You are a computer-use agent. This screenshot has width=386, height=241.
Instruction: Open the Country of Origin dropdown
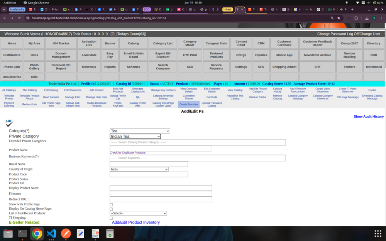(139, 169)
